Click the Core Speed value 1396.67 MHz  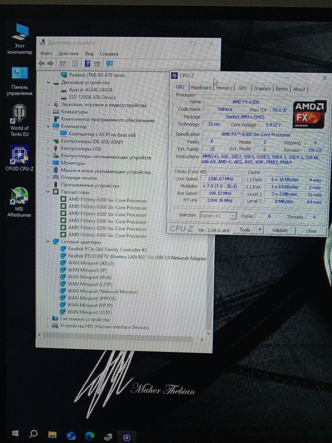[220, 179]
